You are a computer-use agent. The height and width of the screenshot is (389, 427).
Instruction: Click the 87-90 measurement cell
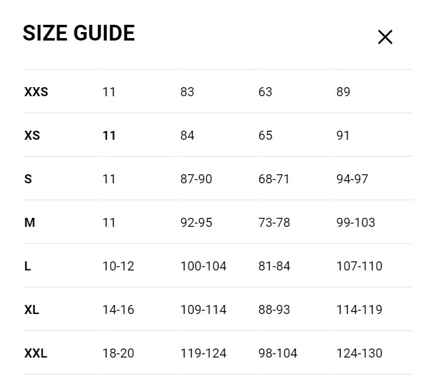[x=196, y=180]
